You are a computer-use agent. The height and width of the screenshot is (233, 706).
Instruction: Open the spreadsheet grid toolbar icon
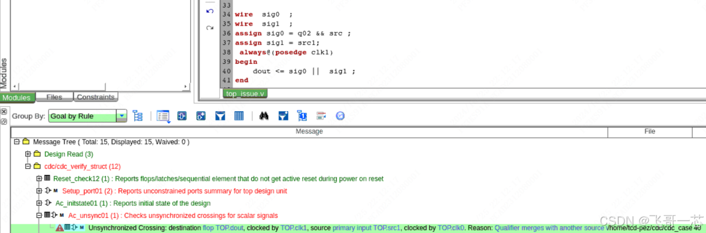click(239, 116)
